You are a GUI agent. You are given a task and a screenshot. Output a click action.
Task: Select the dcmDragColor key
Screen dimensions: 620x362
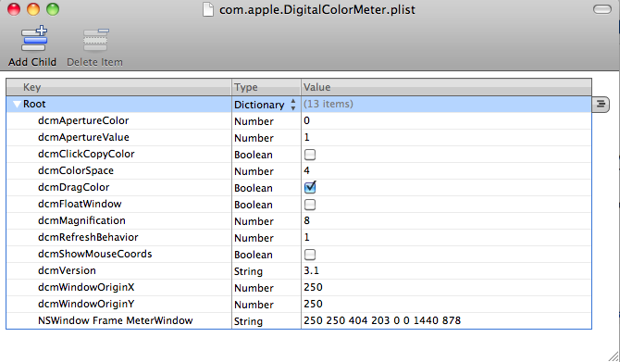point(73,187)
